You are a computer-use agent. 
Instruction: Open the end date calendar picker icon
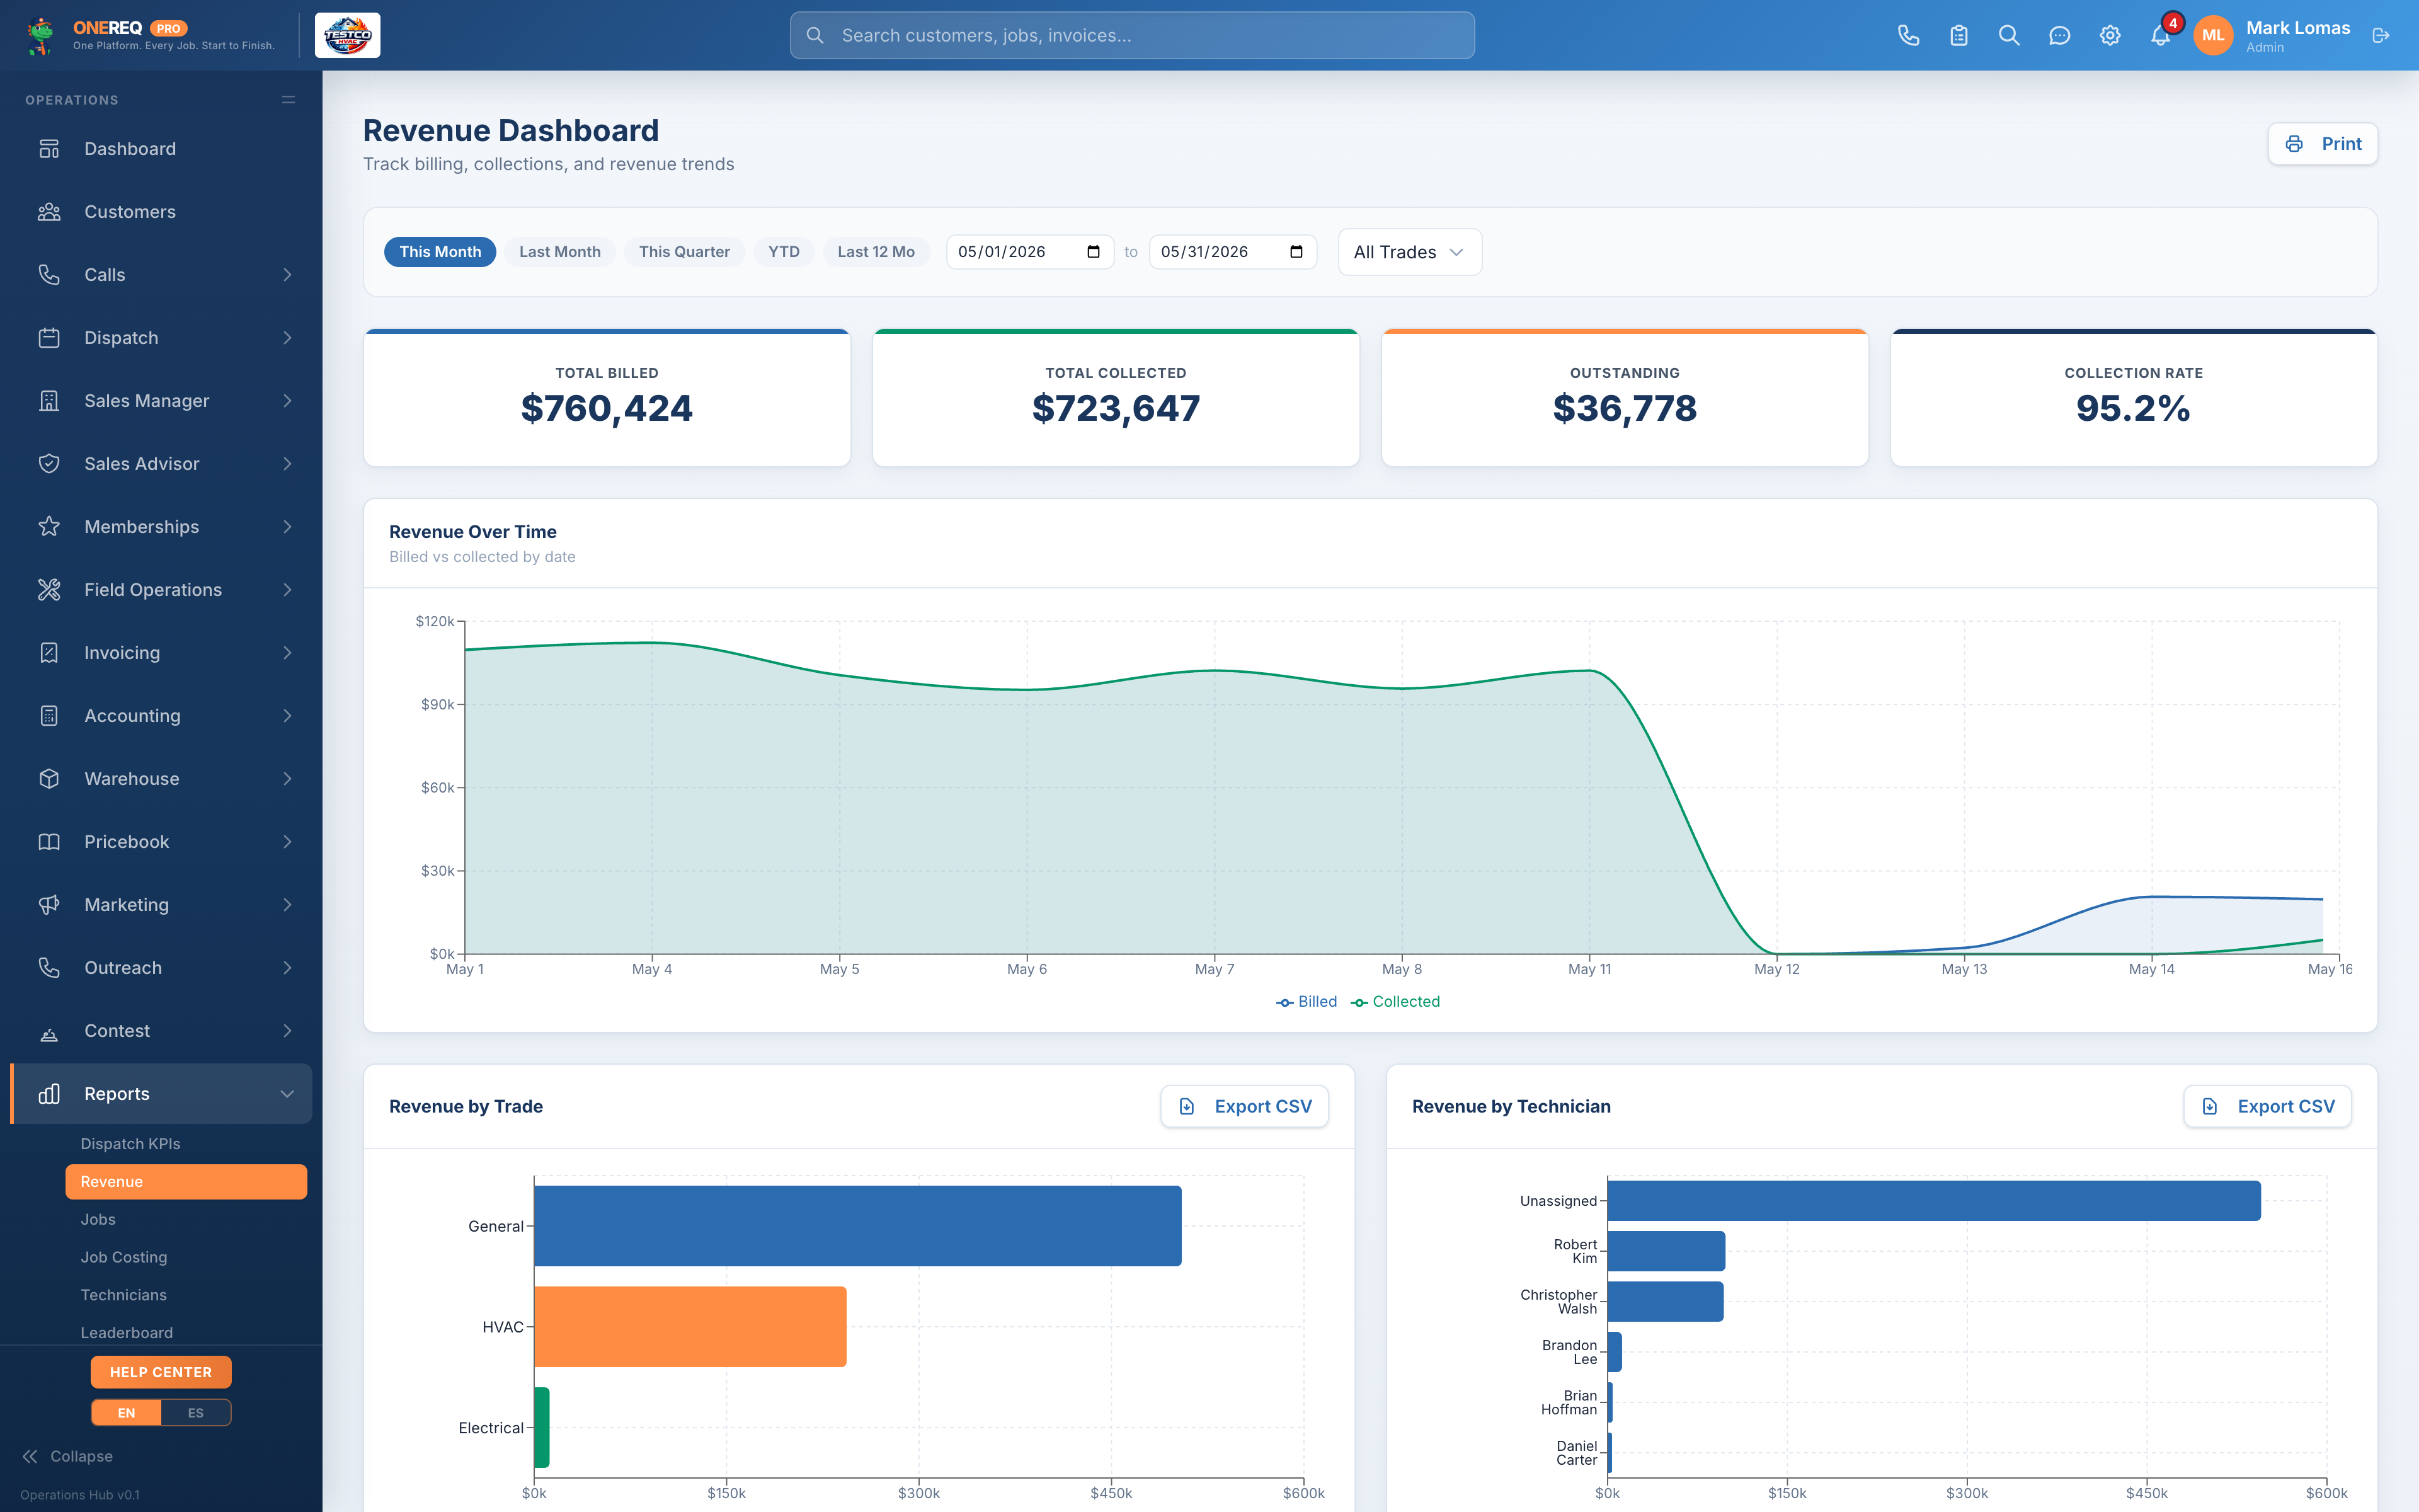(x=1296, y=252)
